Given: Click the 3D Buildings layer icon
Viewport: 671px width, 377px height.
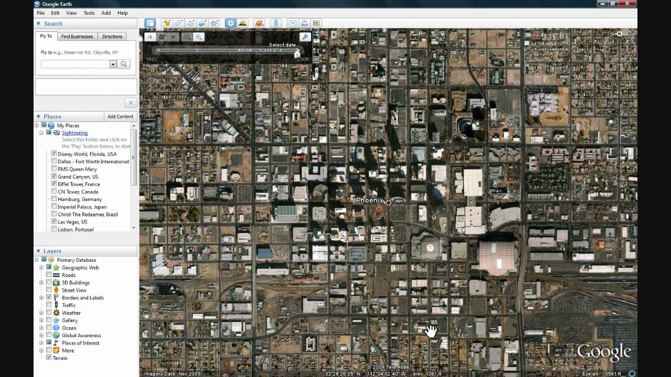Looking at the screenshot, I should 56,283.
